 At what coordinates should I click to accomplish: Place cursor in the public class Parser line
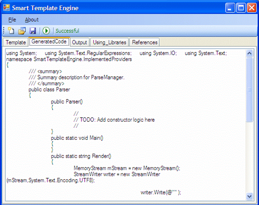click(49, 90)
